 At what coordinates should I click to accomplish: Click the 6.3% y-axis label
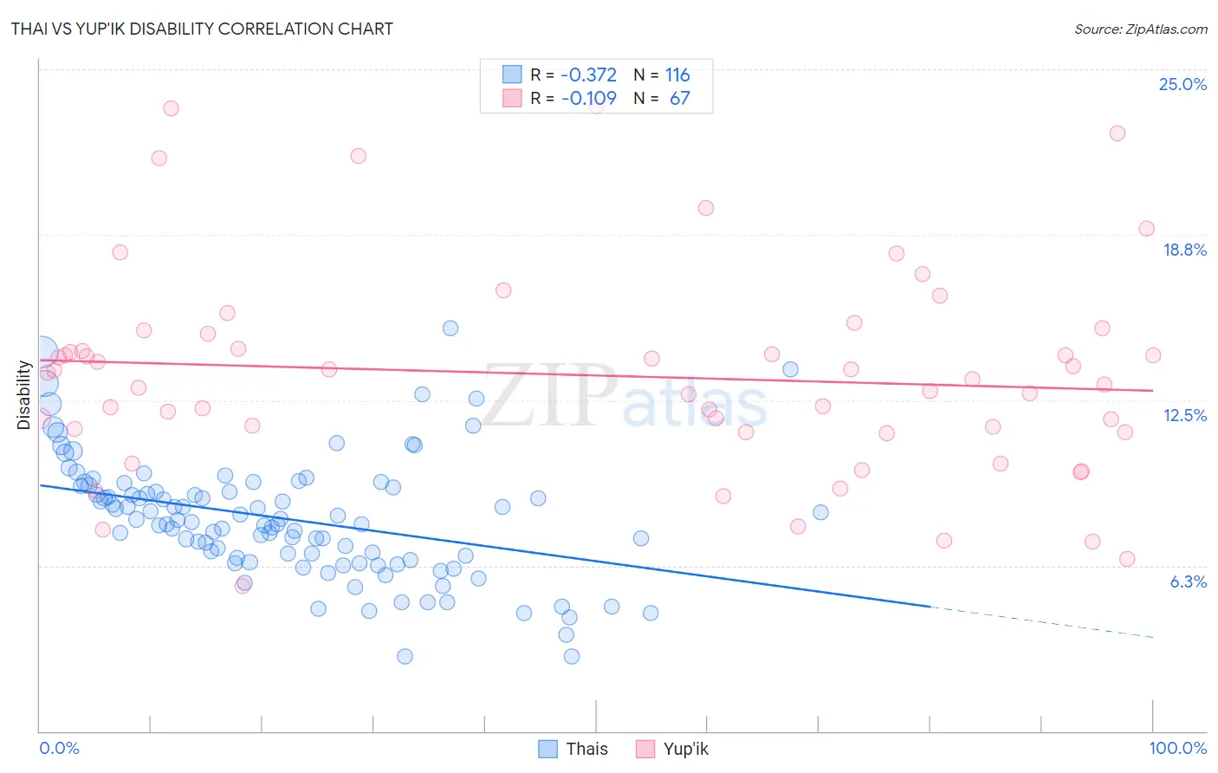pos(1189,581)
